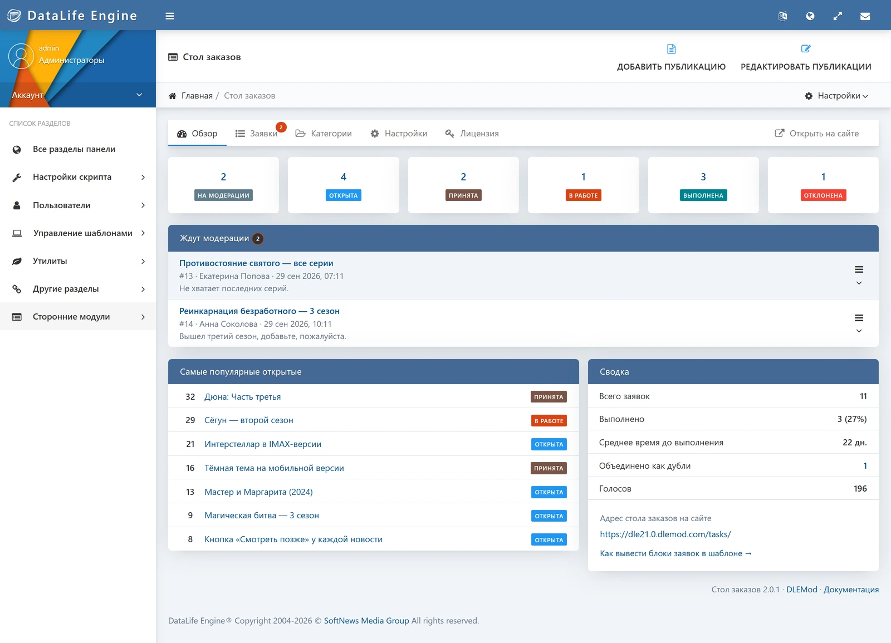
Task: Click Открыть на сайте link
Action: pos(817,134)
